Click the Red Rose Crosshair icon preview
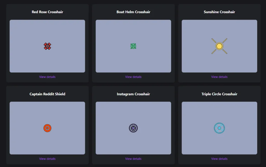 pos(47,46)
